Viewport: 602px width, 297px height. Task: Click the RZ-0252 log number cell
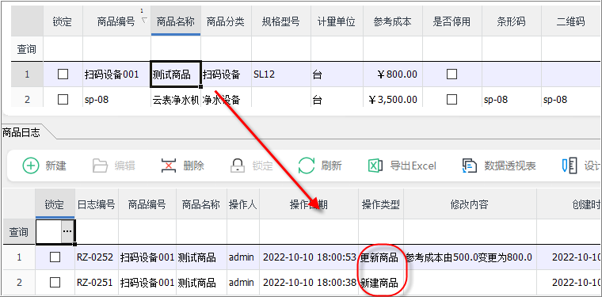coord(97,257)
